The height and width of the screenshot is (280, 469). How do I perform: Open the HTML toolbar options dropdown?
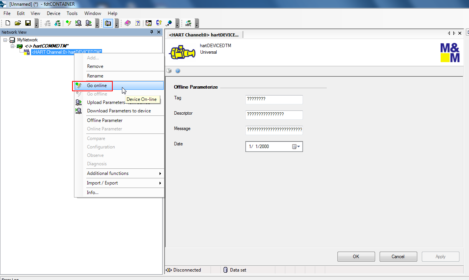coord(197,24)
